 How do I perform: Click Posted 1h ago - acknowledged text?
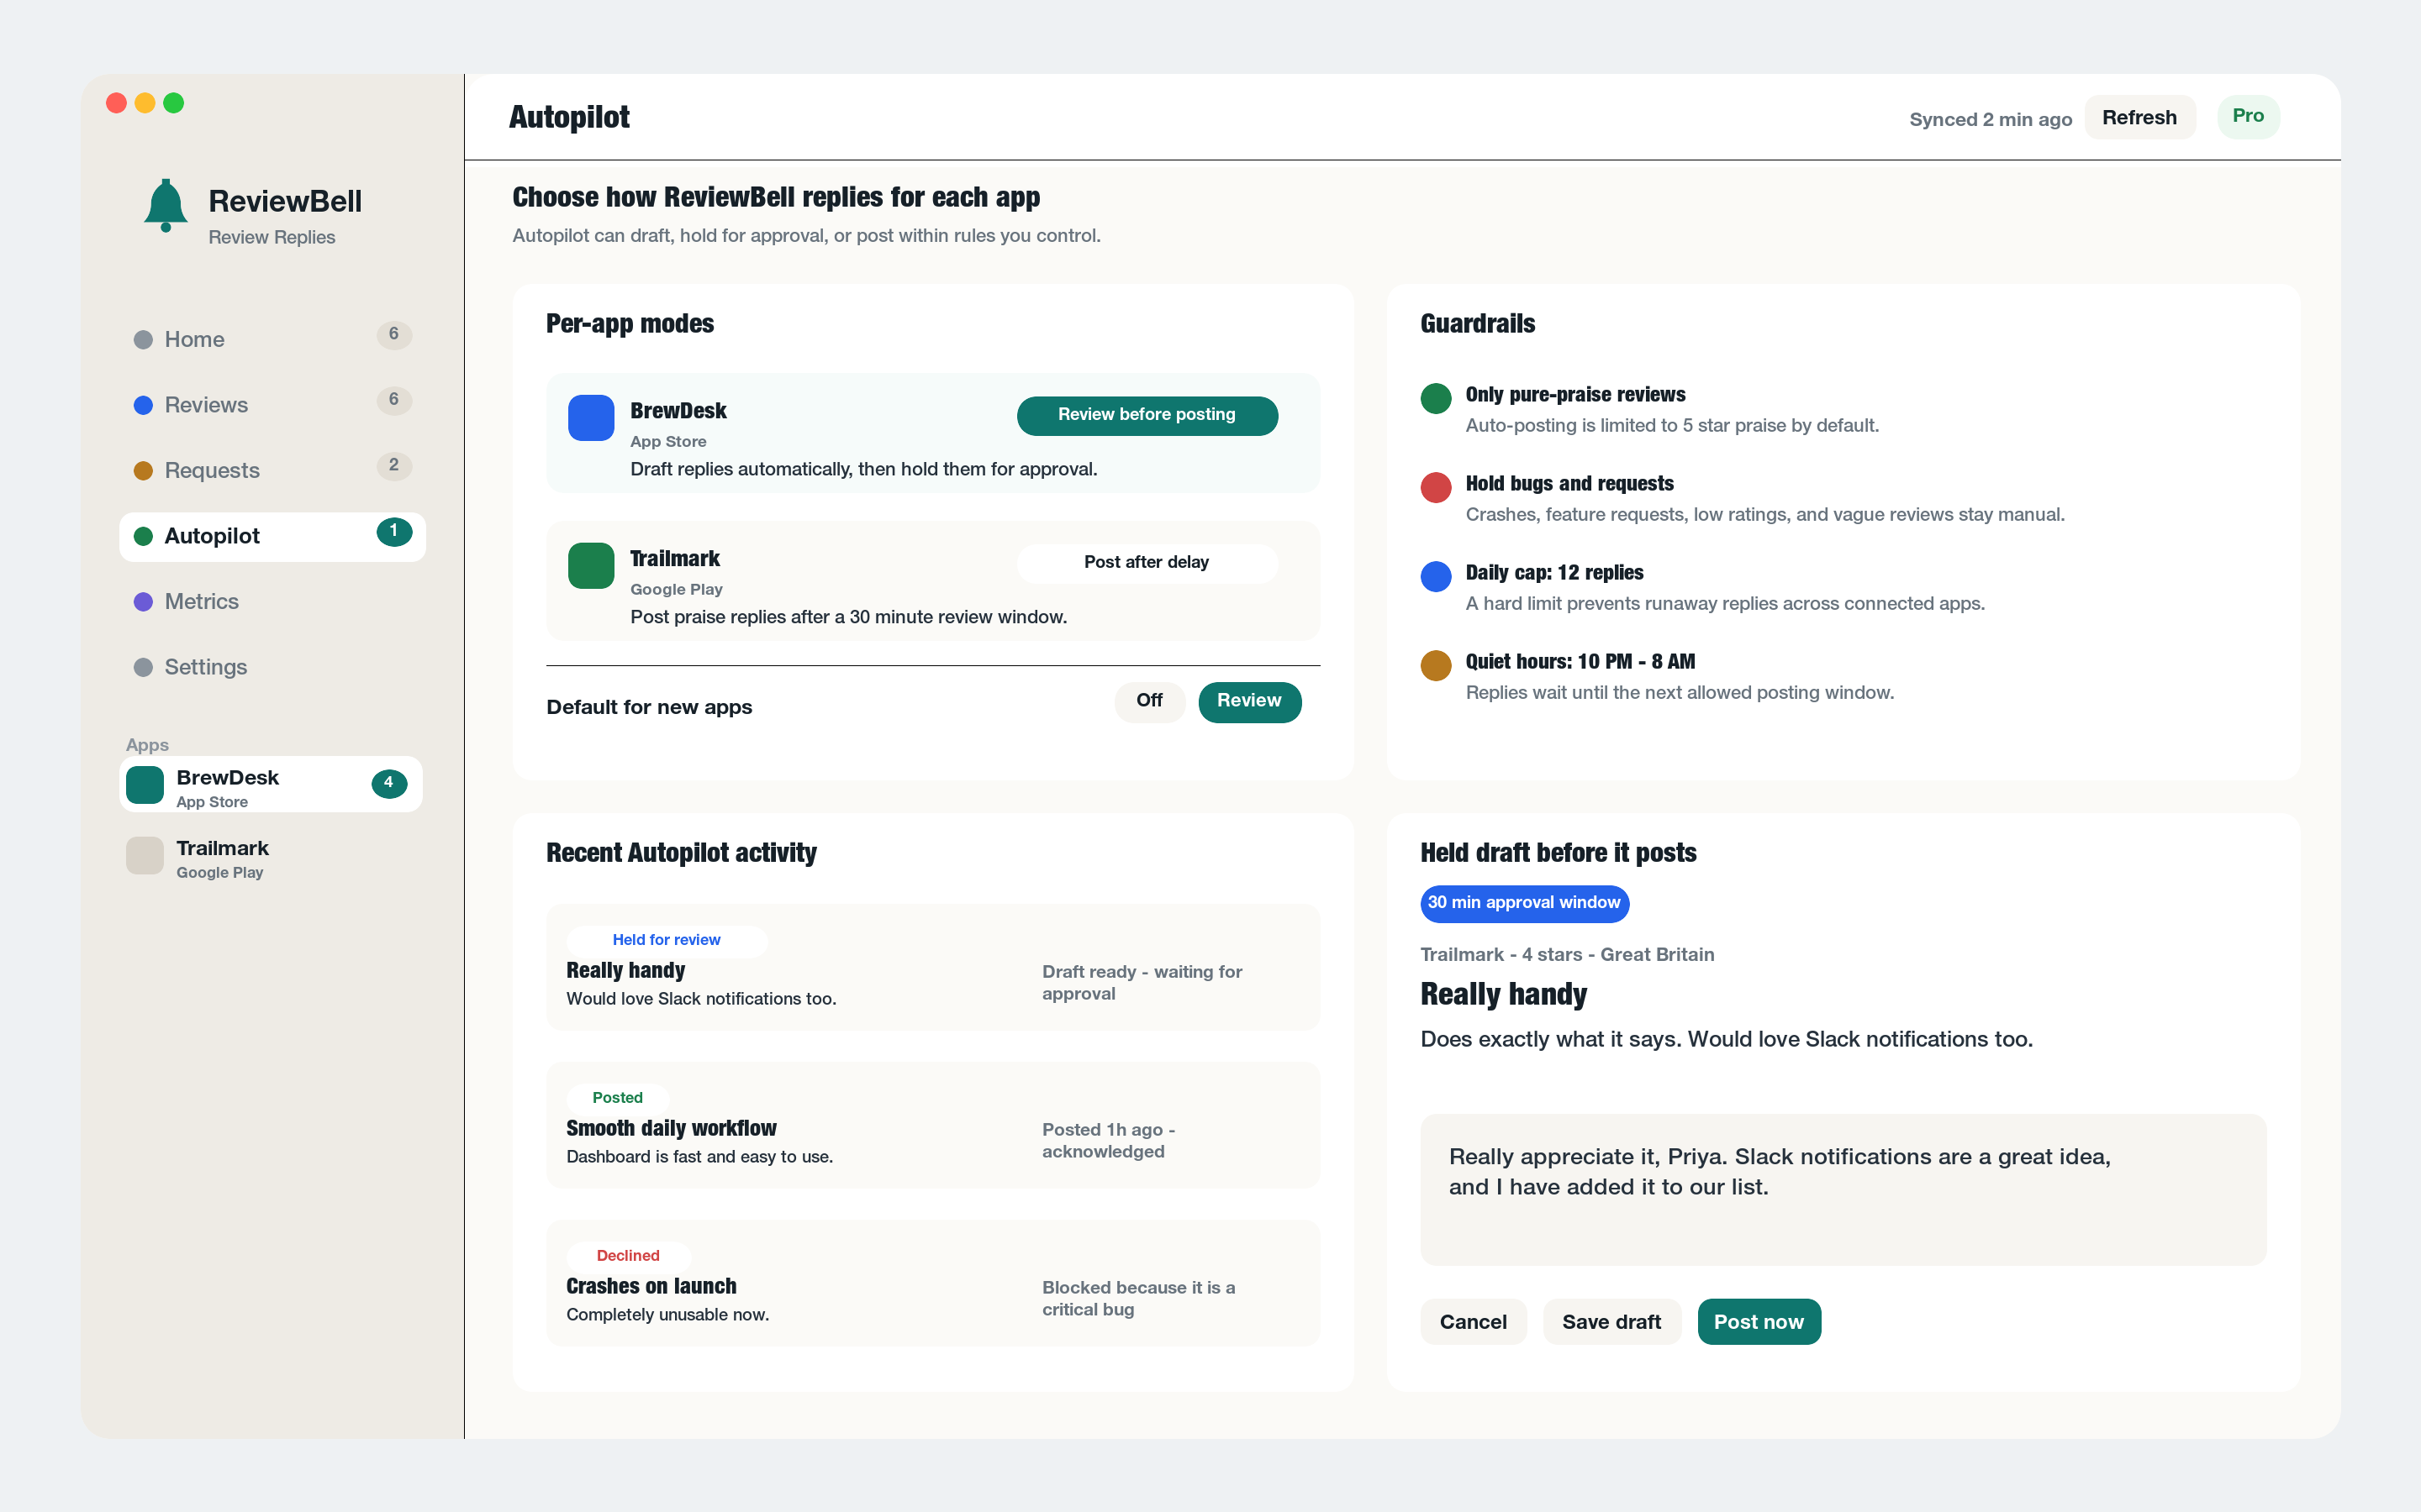click(1109, 1141)
